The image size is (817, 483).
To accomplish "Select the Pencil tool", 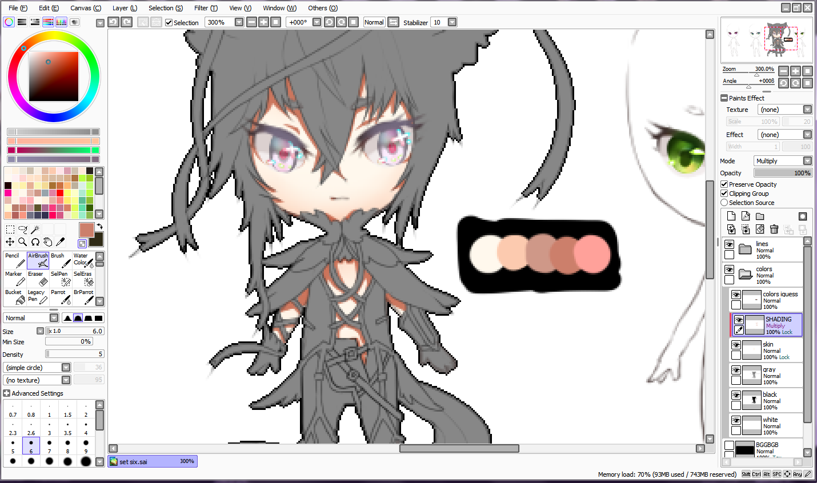I will 15,260.
